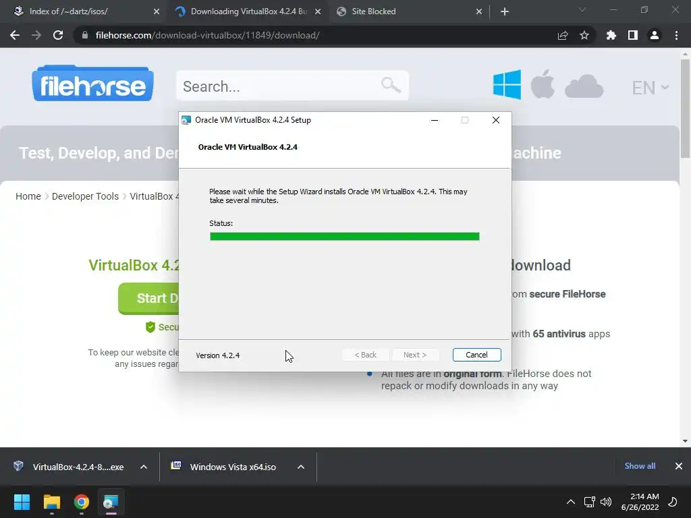This screenshot has width=691, height=518.
Task: Select the Windows platform icon
Action: point(507,84)
